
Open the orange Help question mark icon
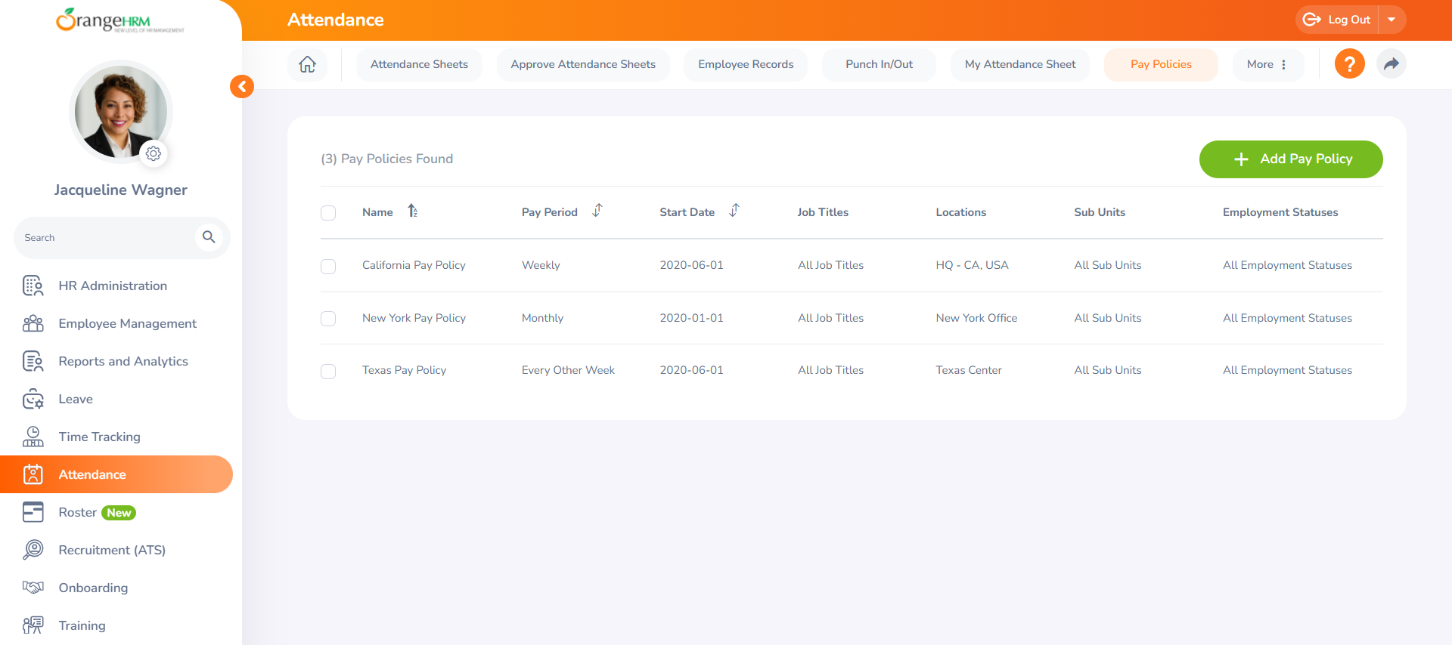(1349, 64)
